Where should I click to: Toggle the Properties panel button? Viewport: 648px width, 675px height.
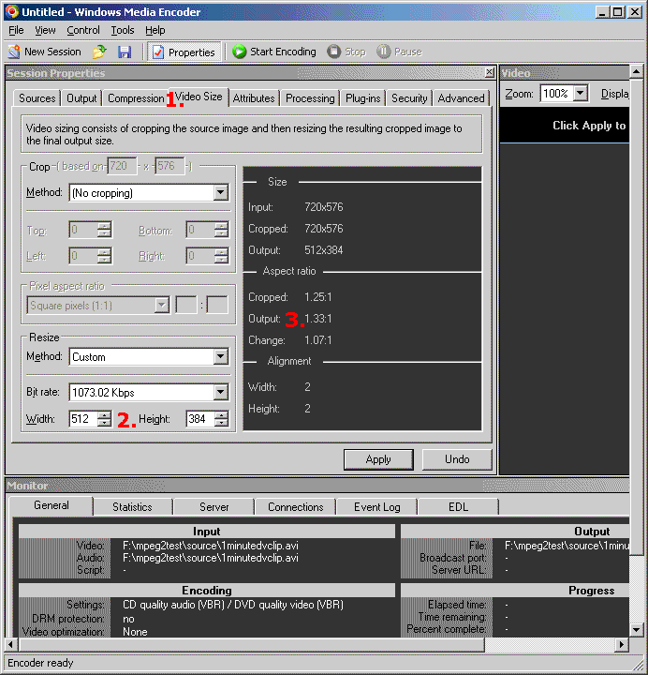(x=184, y=52)
